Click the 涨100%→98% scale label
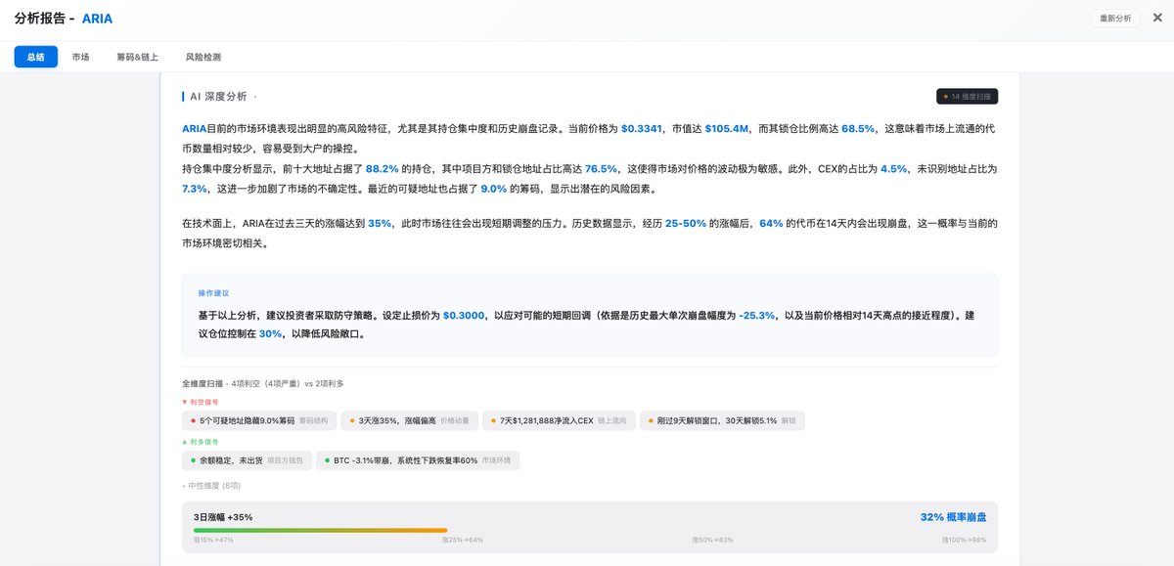Viewport: 1174px width, 566px height. pyautogui.click(x=965, y=540)
